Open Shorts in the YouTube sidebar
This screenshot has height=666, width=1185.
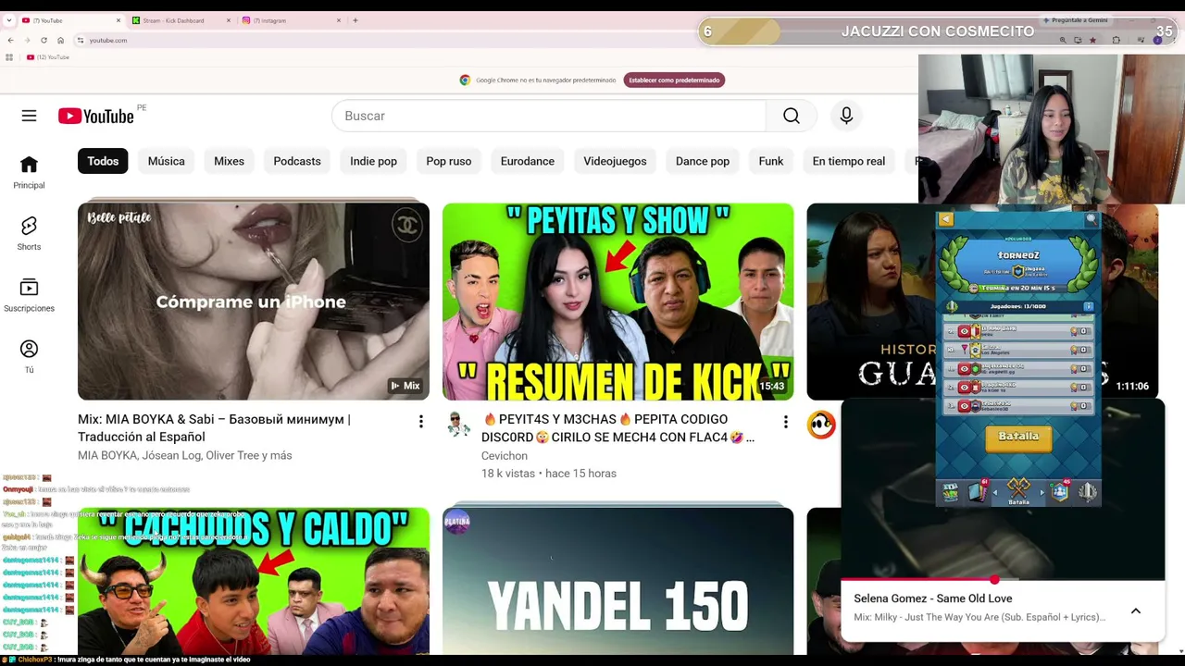[x=29, y=234]
